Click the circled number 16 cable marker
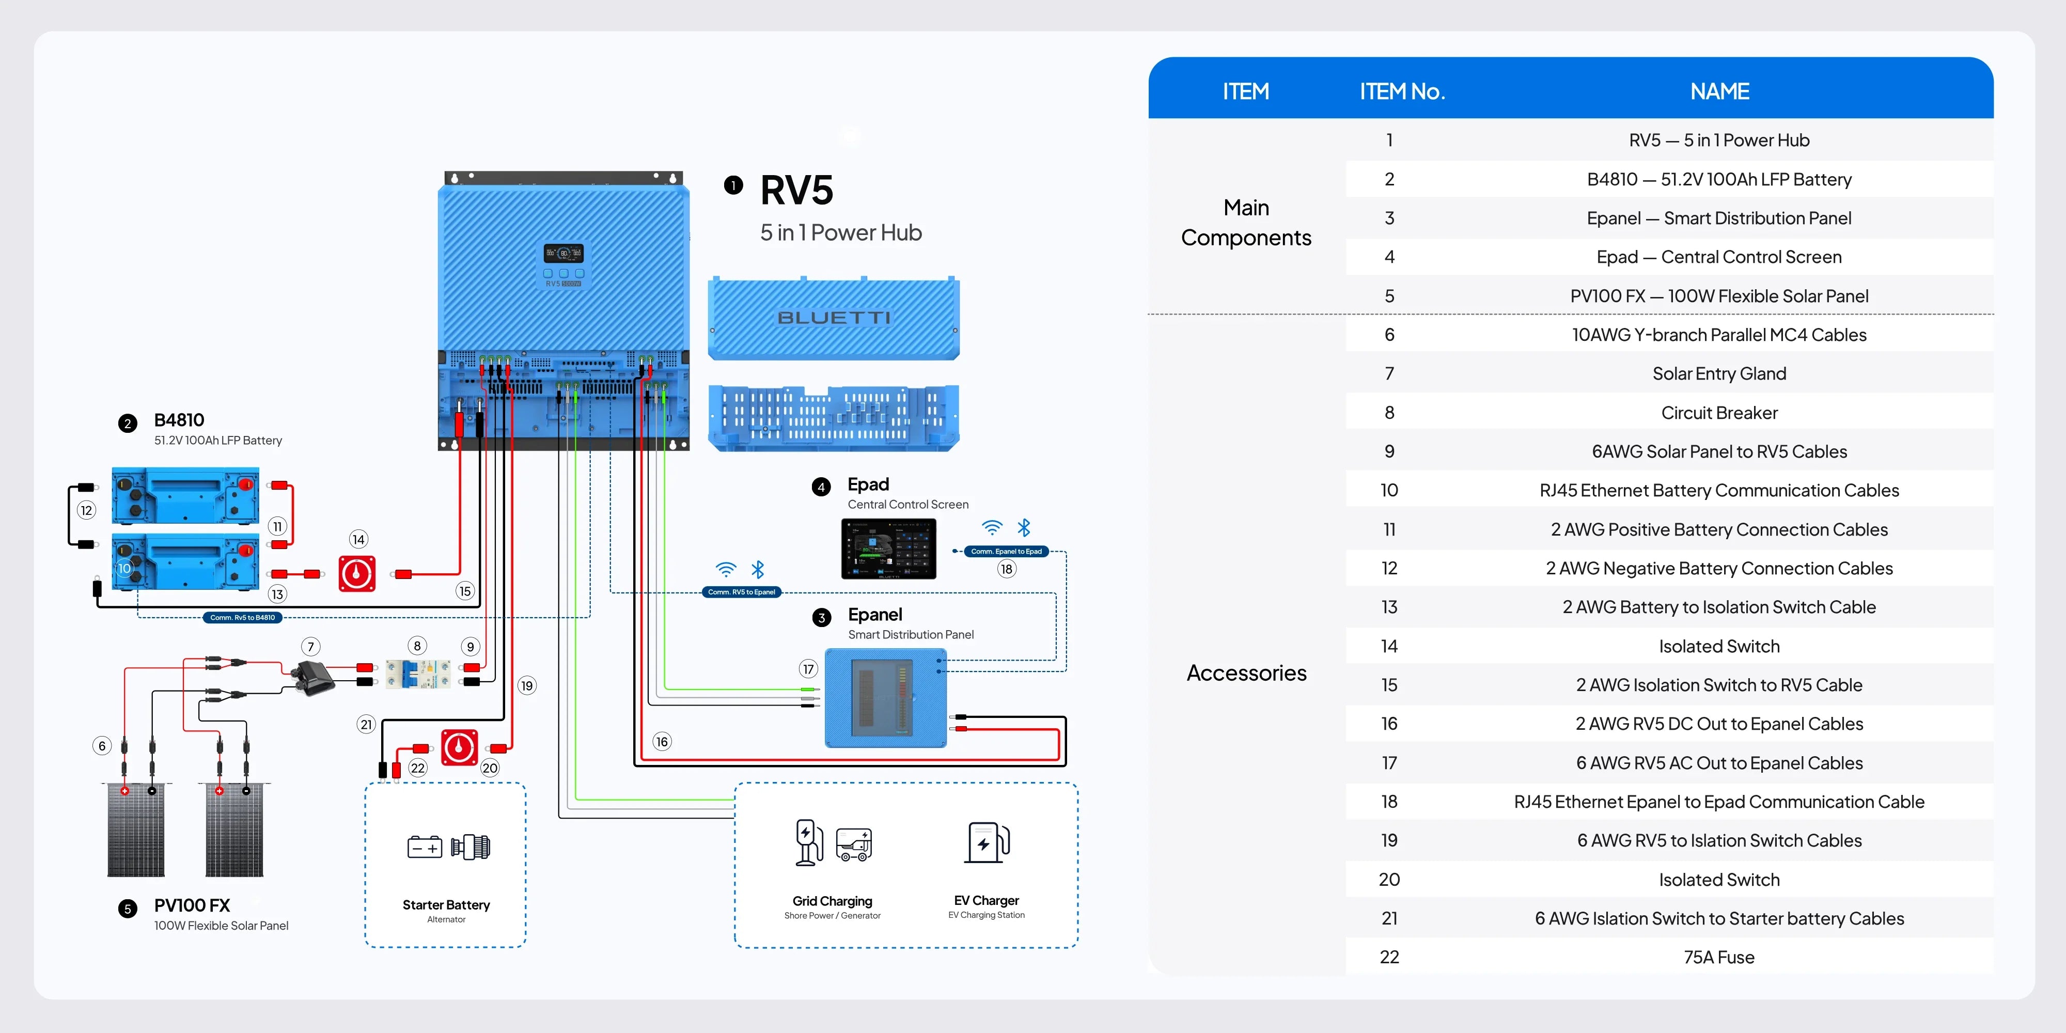 [x=662, y=742]
